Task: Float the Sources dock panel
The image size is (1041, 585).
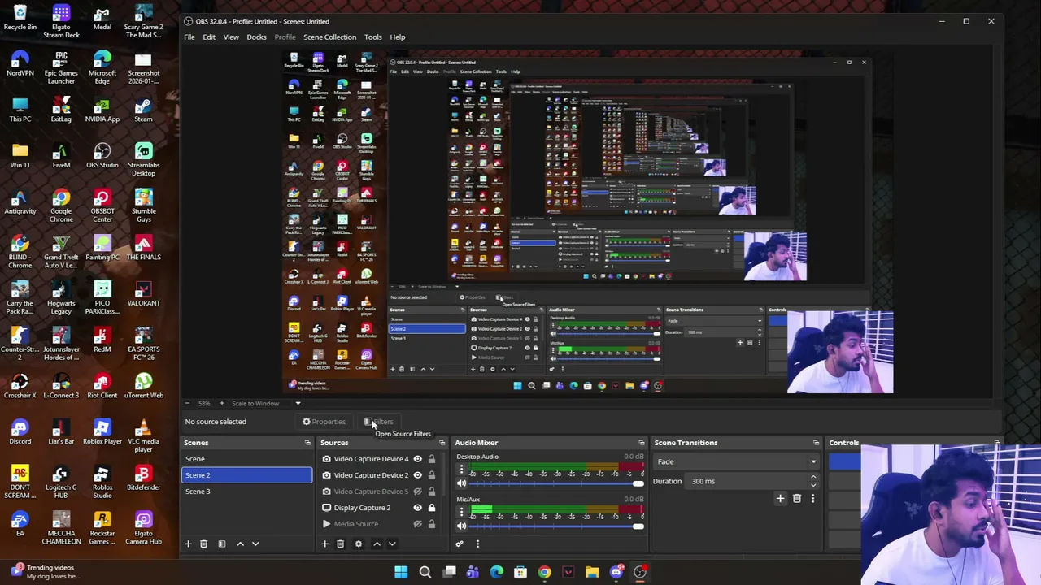Action: [x=442, y=443]
